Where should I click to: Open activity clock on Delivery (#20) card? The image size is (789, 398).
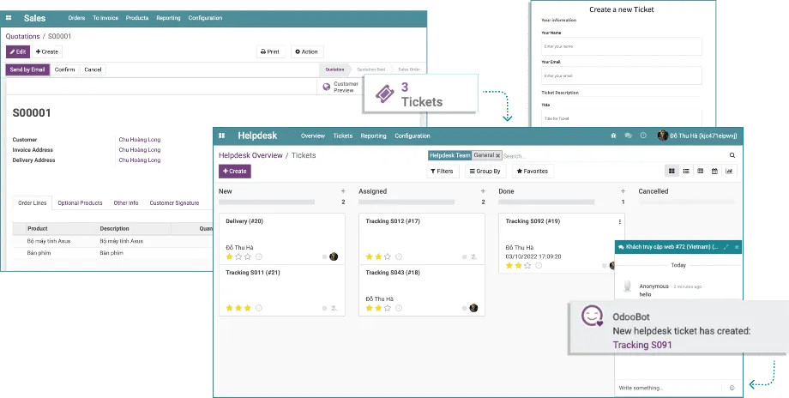coord(259,256)
